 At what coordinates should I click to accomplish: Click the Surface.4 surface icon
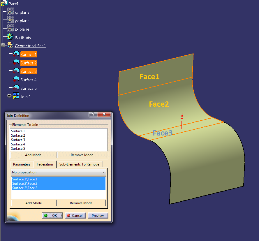point(16,79)
